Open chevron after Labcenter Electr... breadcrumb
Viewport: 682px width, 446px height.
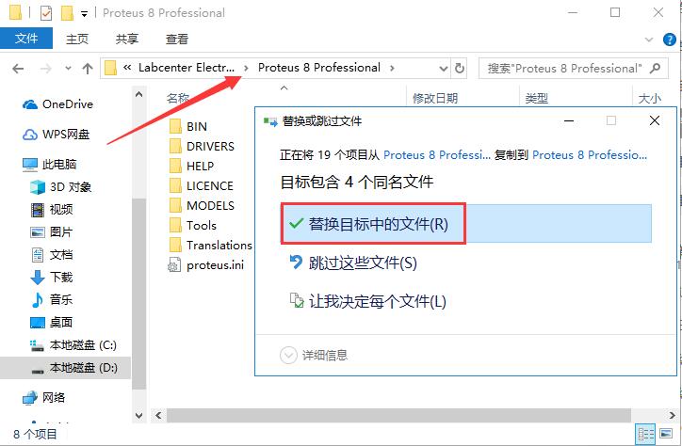pos(246,68)
